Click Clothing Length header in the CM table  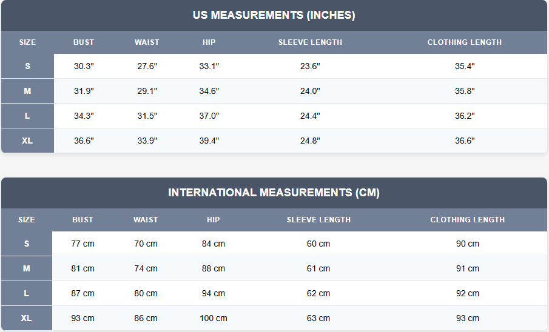click(x=467, y=220)
